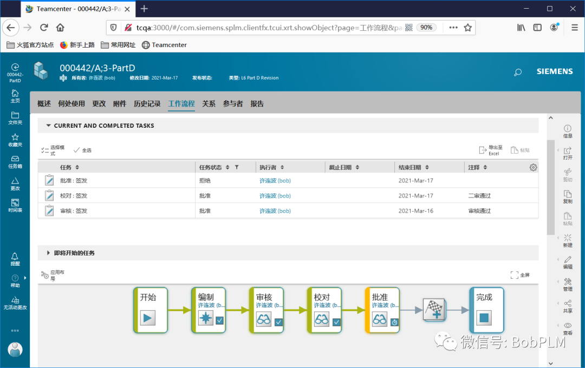Viewport: 585px width, 368px height.
Task: Click the address bar URL field
Action: click(269, 28)
